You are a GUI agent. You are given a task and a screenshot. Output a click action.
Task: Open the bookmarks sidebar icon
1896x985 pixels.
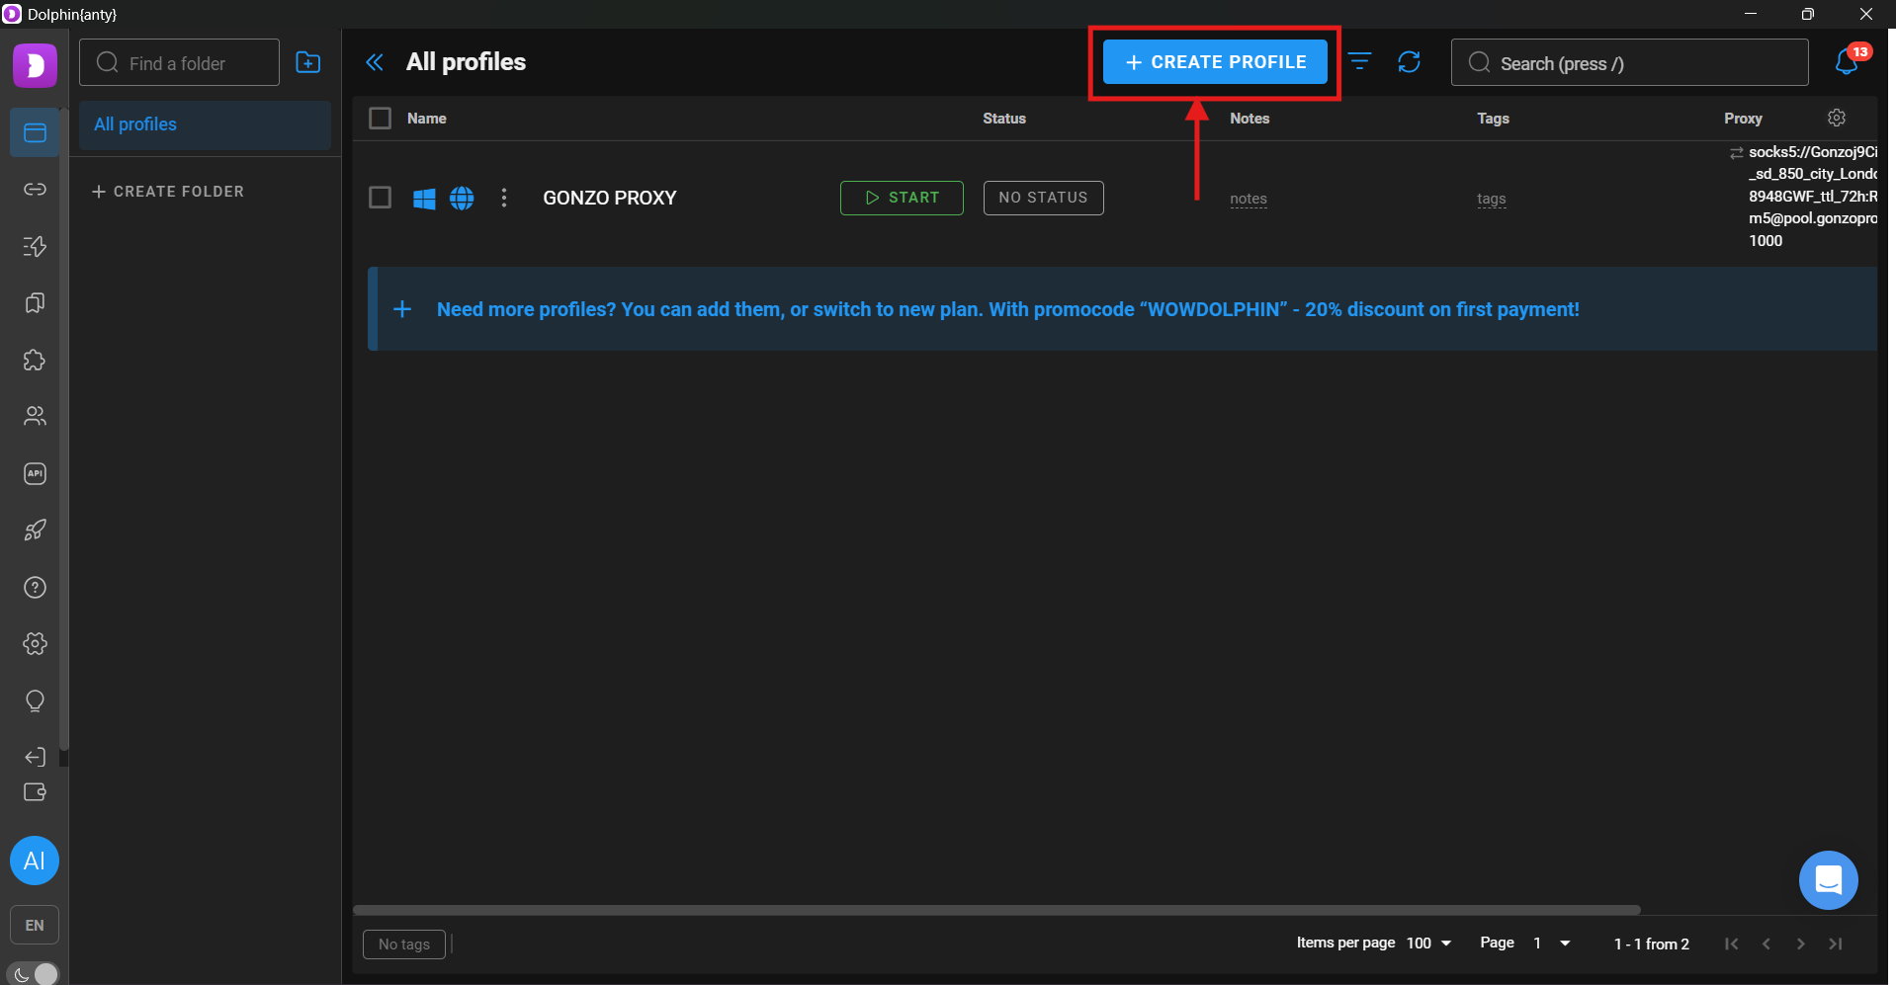[35, 303]
